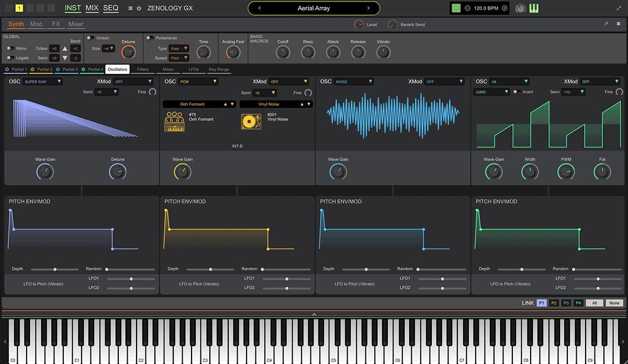The width and height of the screenshot is (628, 364).
Task: Click the ZENOLOGY GX power icon
Action: (x=139, y=8)
